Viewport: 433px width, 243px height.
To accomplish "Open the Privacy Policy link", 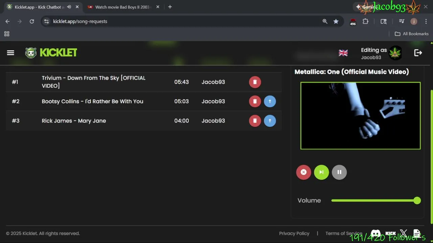I will coord(294,233).
